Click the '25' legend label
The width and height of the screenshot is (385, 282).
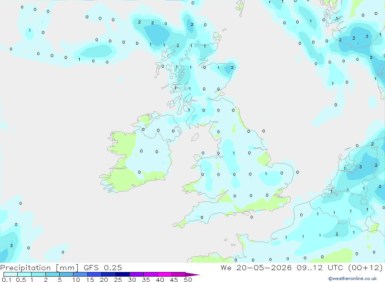click(118, 280)
